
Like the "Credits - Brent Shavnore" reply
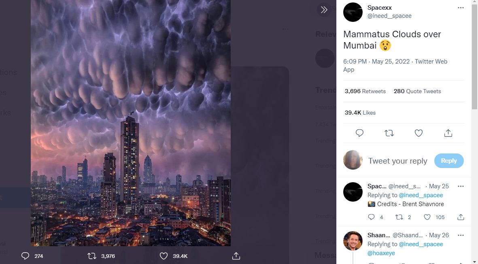pos(427,217)
